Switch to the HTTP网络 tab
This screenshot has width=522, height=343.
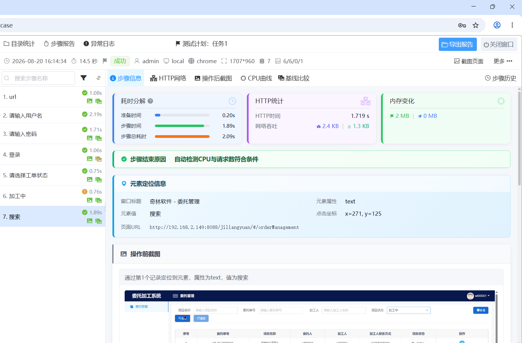pyautogui.click(x=168, y=78)
